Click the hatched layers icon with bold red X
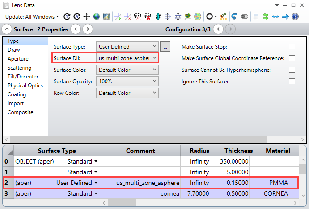The height and width of the screenshot is (209, 309). click(x=147, y=16)
